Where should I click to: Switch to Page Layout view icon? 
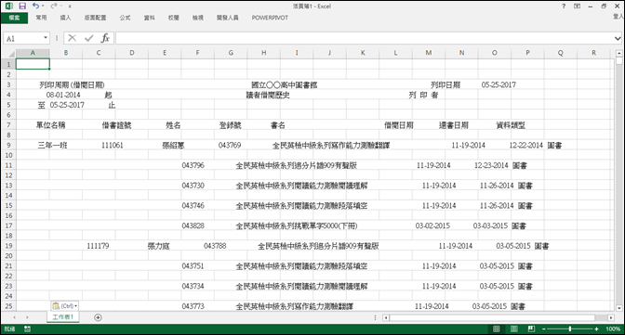tap(514, 329)
